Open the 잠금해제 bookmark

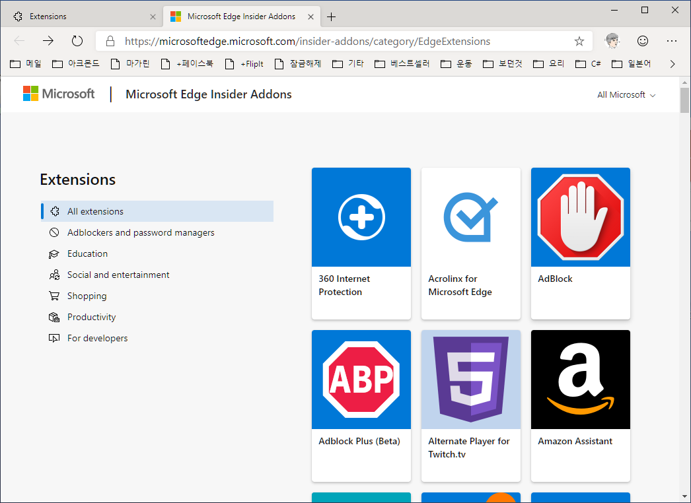tap(297, 64)
